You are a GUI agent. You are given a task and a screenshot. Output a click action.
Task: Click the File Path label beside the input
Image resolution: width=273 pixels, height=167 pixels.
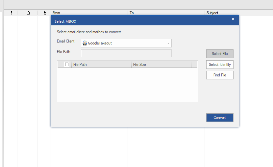pos(63,52)
